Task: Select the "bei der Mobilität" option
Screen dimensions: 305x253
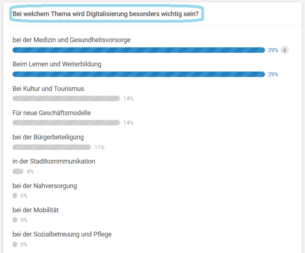Action: point(35,210)
